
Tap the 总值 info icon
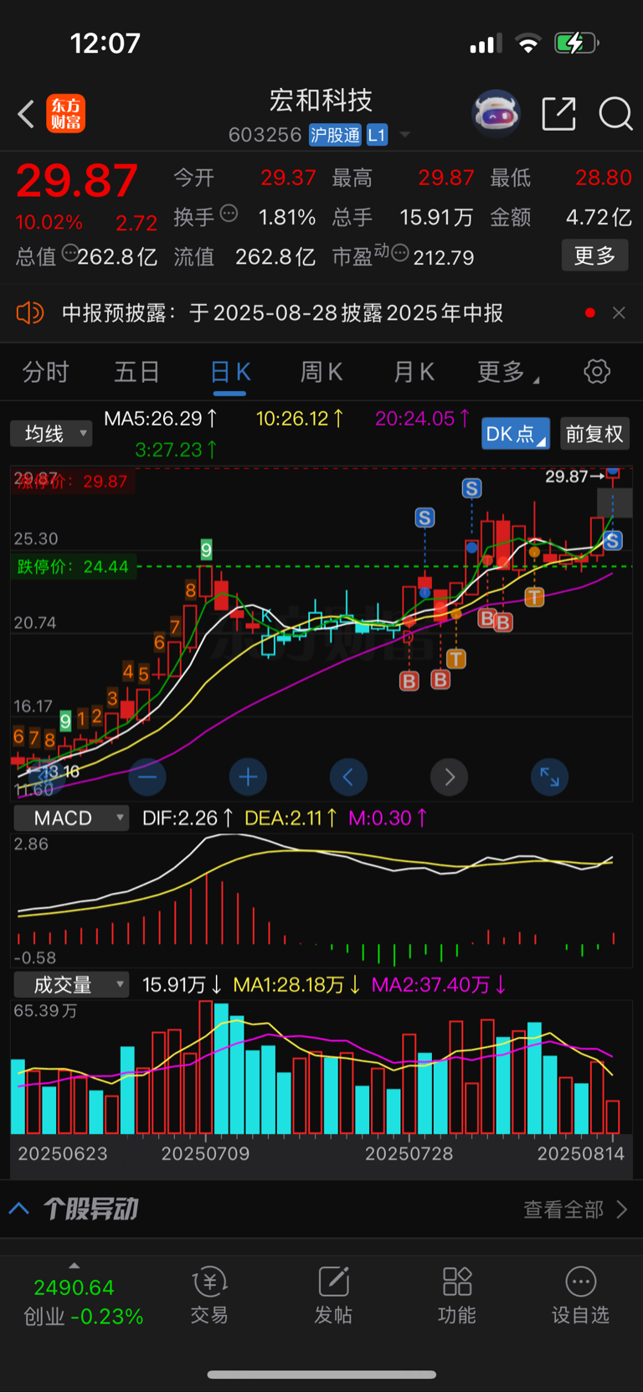(x=70, y=252)
